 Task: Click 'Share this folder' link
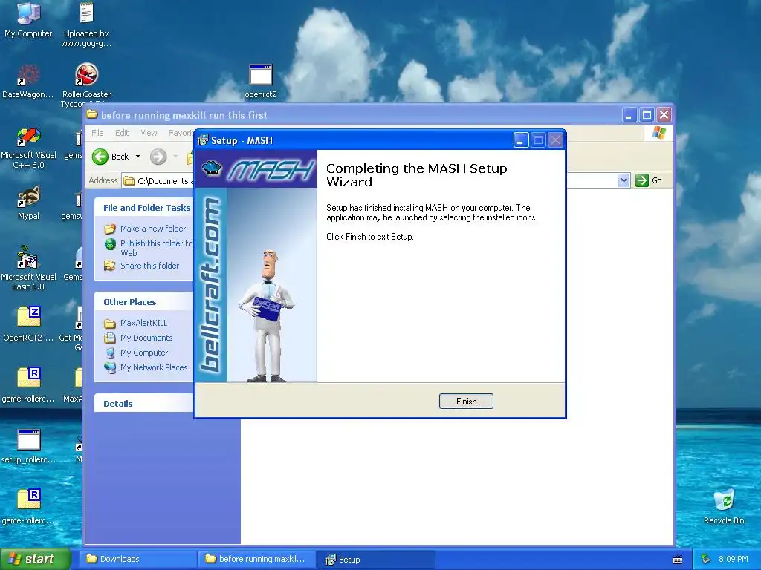[149, 266]
